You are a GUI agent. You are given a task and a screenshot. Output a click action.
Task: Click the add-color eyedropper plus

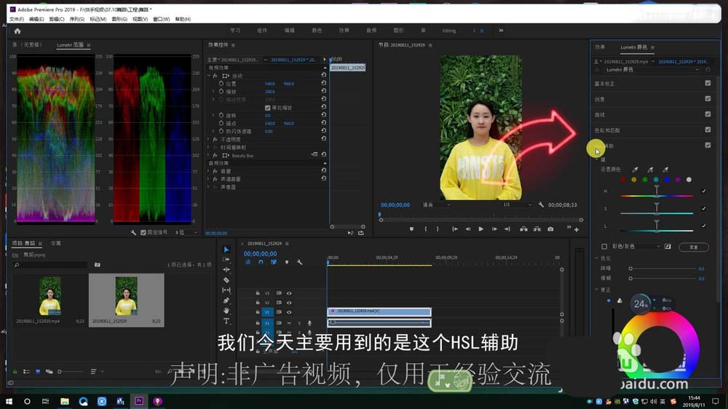pyautogui.click(x=650, y=170)
